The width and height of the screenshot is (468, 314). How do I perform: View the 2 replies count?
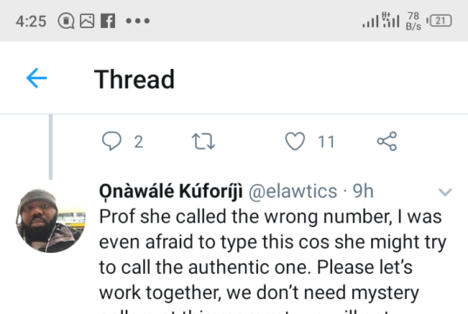point(139,141)
